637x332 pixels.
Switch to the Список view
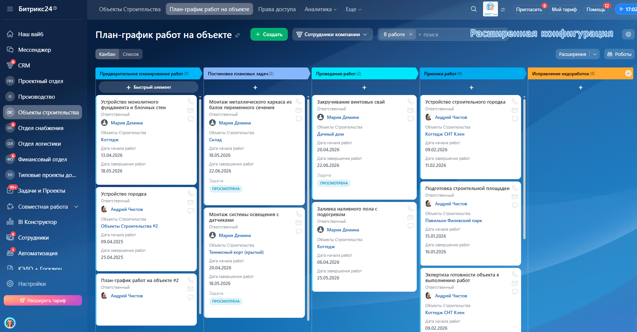pos(131,54)
